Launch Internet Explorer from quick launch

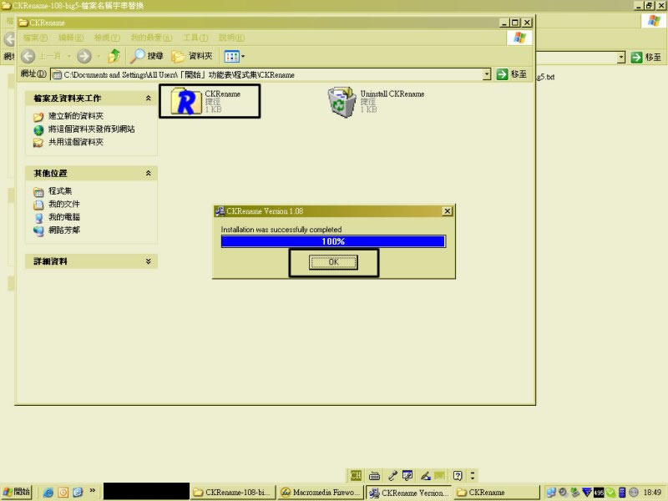pyautogui.click(x=48, y=493)
